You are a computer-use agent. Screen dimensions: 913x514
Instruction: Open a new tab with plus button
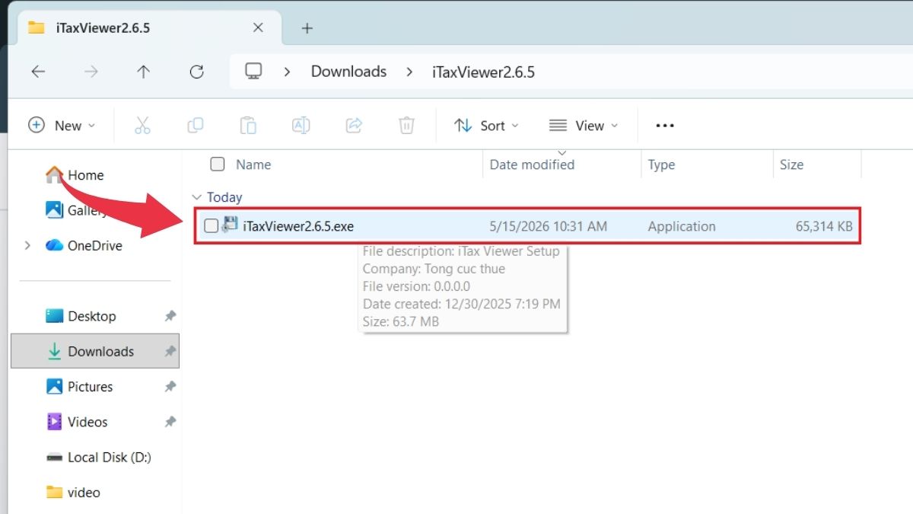point(307,28)
